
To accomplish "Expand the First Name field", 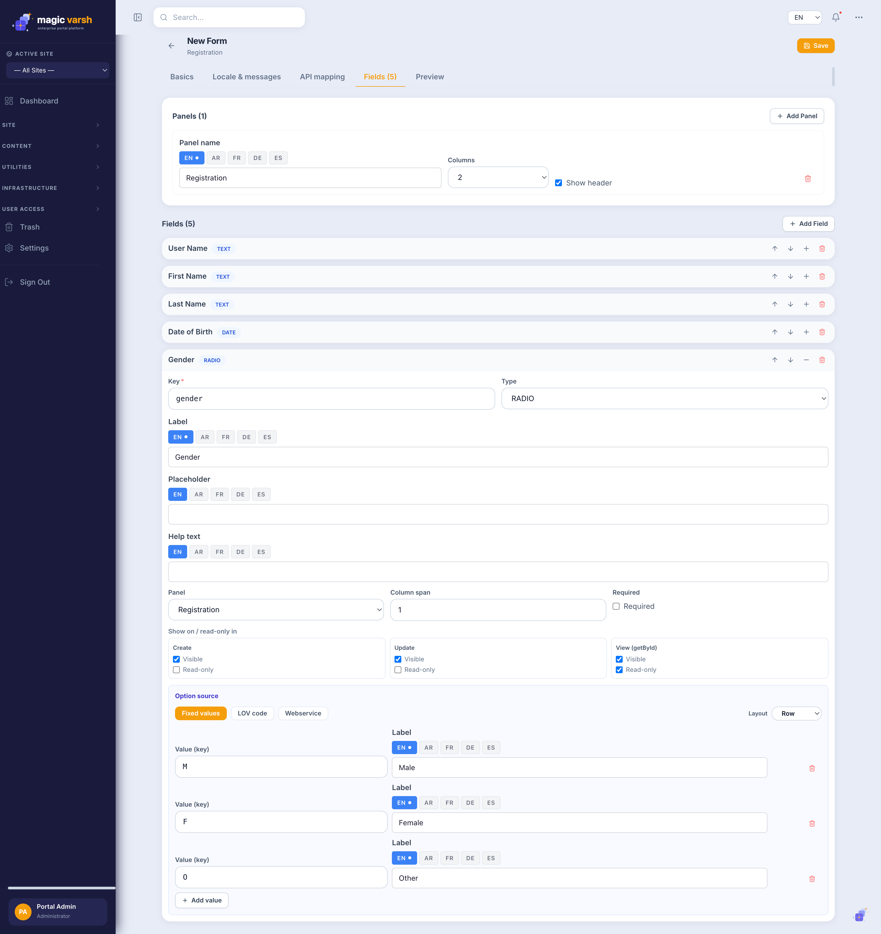I will pos(806,276).
